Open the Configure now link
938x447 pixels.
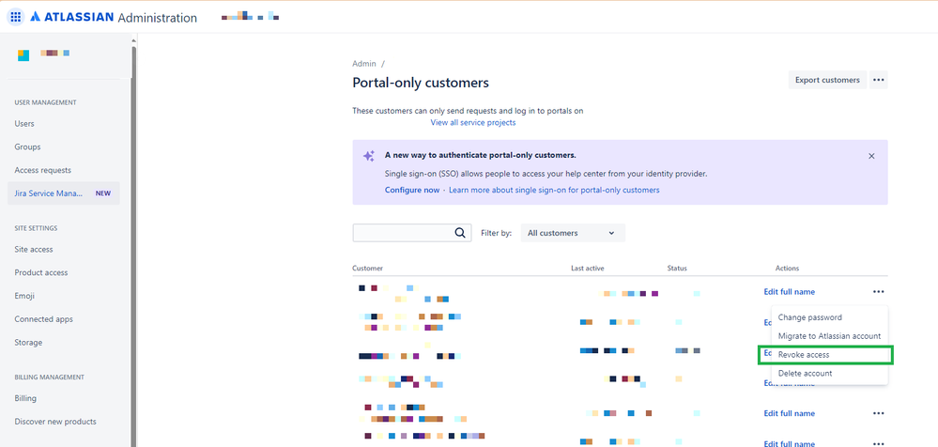click(412, 190)
